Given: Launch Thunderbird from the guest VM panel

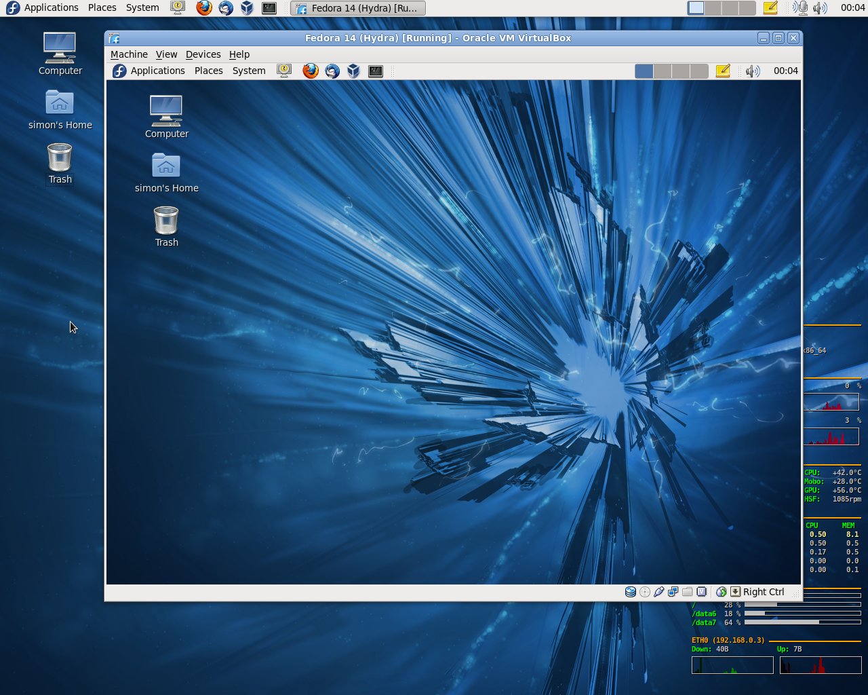Looking at the screenshot, I should pyautogui.click(x=332, y=71).
